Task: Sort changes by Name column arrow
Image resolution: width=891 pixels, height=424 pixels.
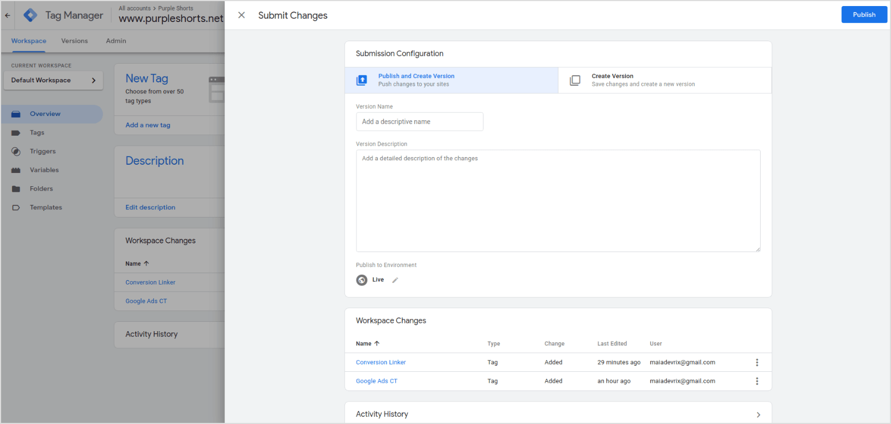Action: click(377, 344)
